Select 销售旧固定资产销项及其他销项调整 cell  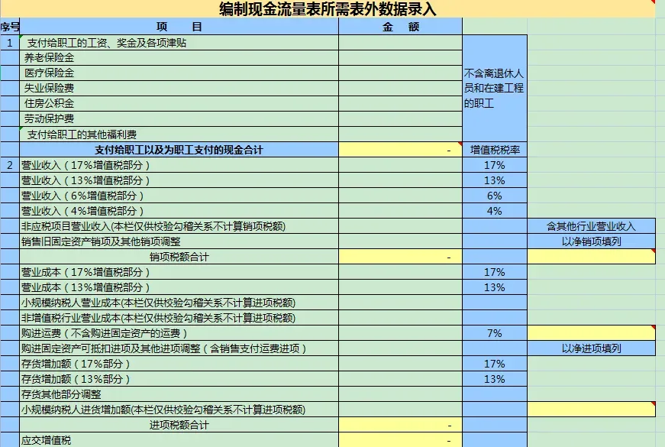(179, 241)
